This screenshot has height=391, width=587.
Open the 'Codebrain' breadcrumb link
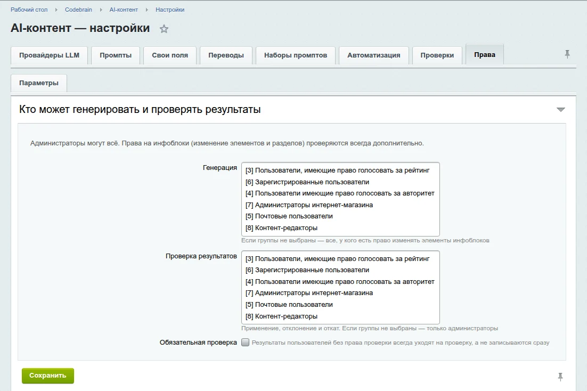78,10
